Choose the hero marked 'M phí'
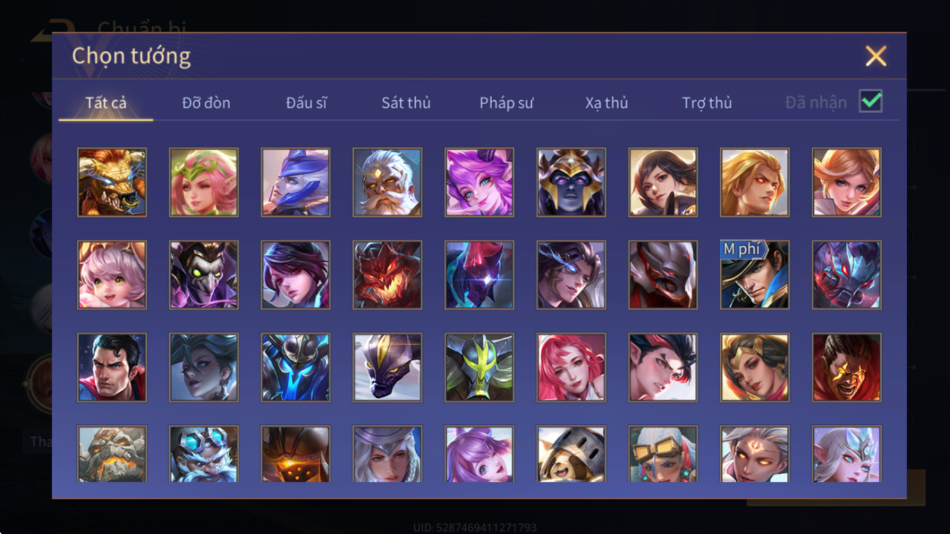 (755, 275)
